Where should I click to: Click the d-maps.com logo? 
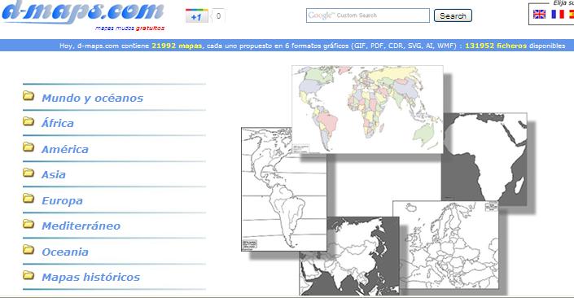click(82, 14)
